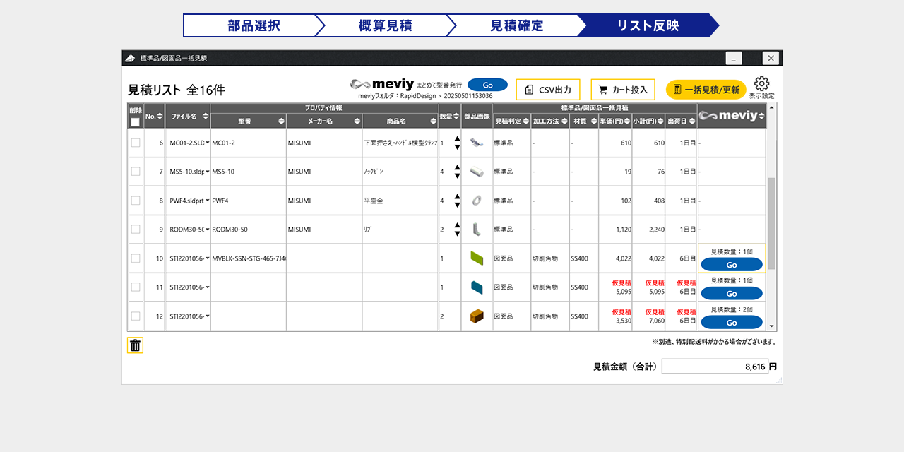This screenshot has width=904, height=452.
Task: Open the 表示設定 gear settings
Action: 761,85
